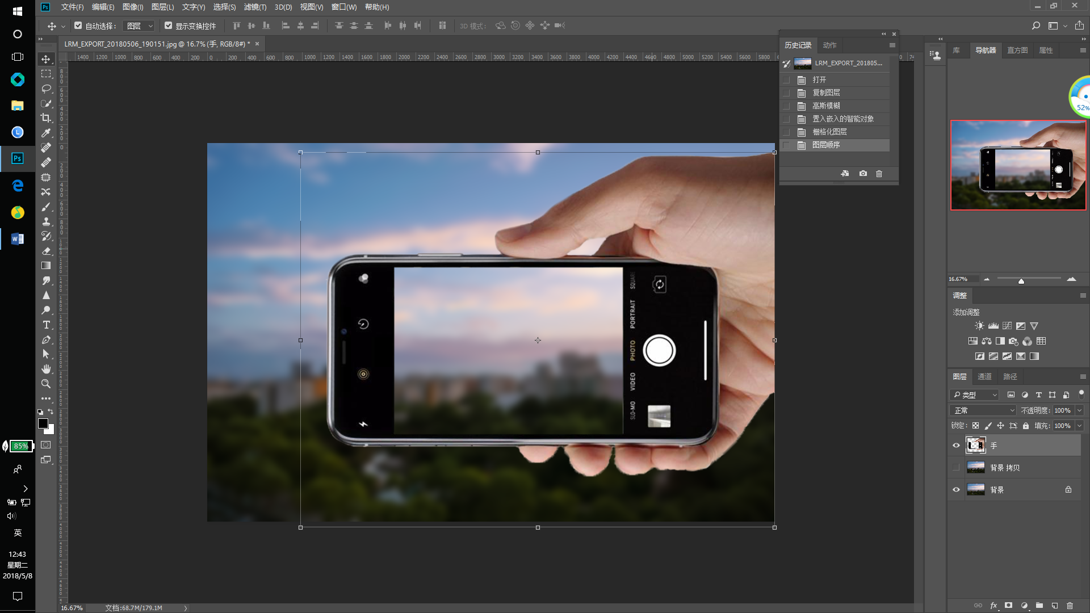Delete current state in History panel
This screenshot has width=1090, height=613.
click(879, 174)
